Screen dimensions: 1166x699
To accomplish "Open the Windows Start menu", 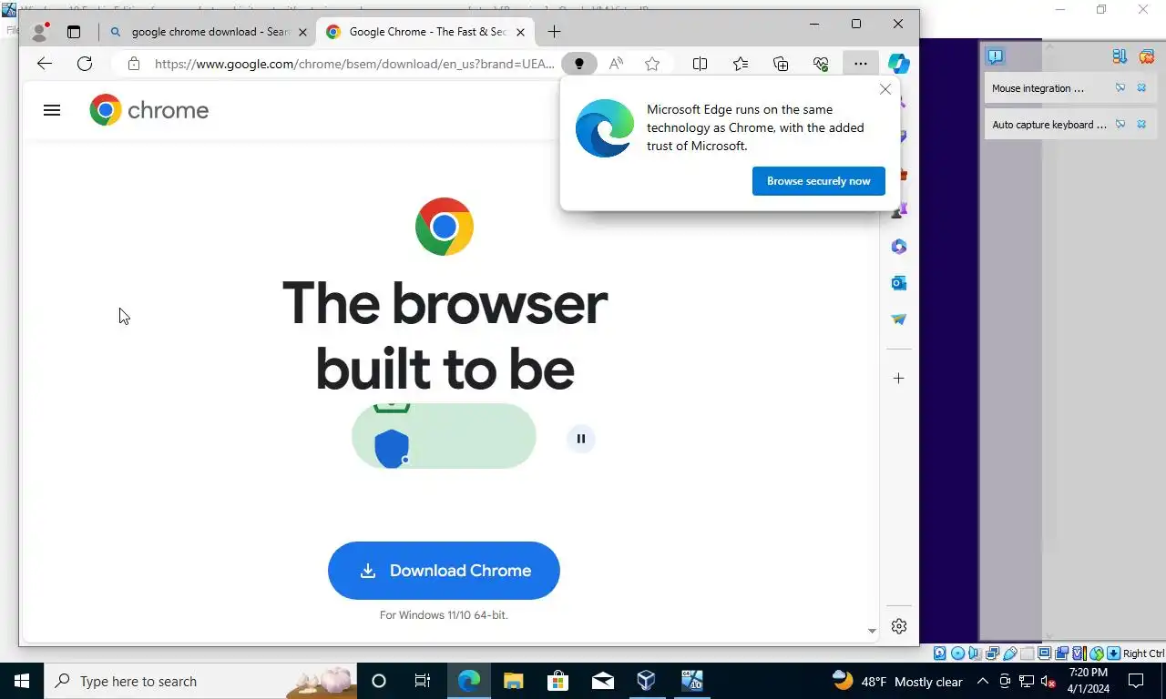I will (22, 681).
